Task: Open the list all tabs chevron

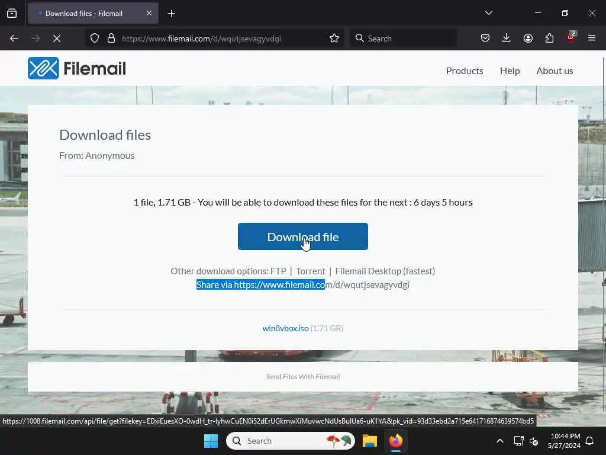Action: 488,13
